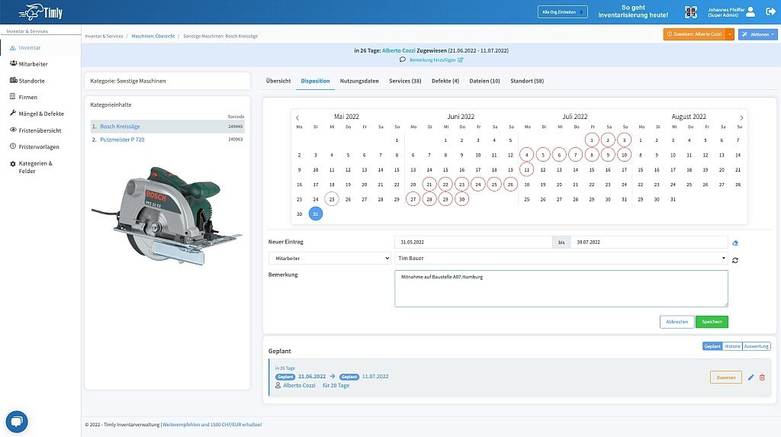Image resolution: width=781 pixels, height=437 pixels.
Task: Click Zuweisen on the planned entry
Action: pos(726,378)
